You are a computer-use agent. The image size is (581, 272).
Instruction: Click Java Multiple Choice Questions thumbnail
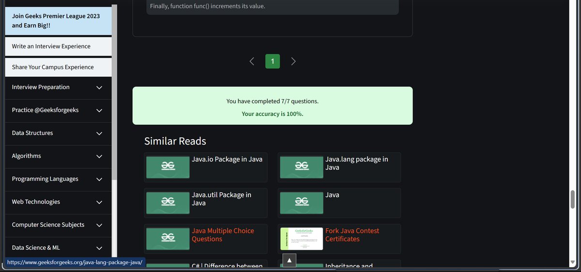pos(168,239)
